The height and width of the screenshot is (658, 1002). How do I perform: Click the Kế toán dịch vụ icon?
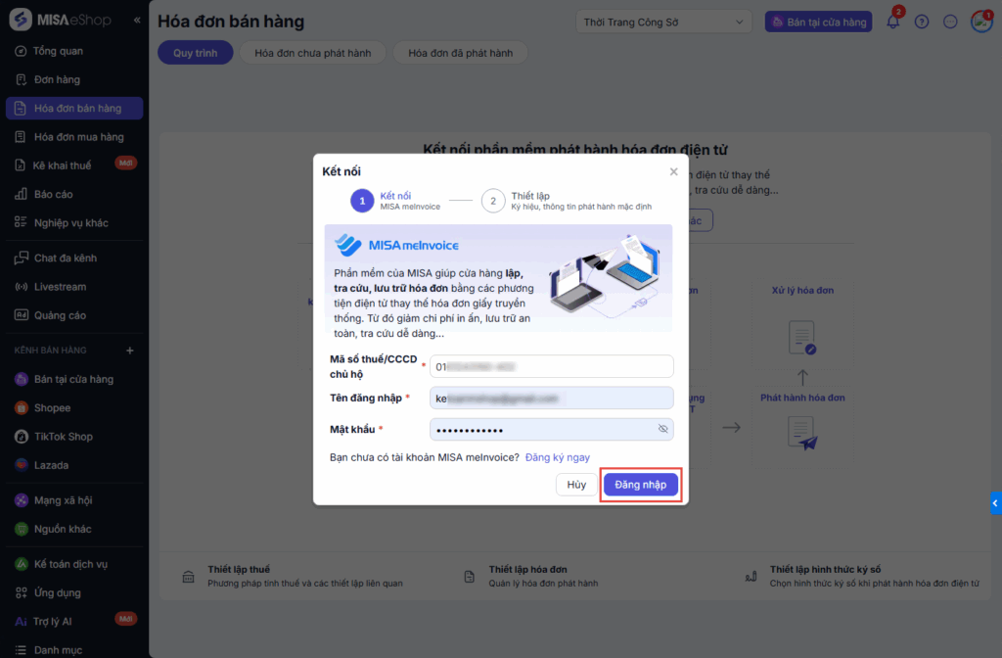(22, 564)
